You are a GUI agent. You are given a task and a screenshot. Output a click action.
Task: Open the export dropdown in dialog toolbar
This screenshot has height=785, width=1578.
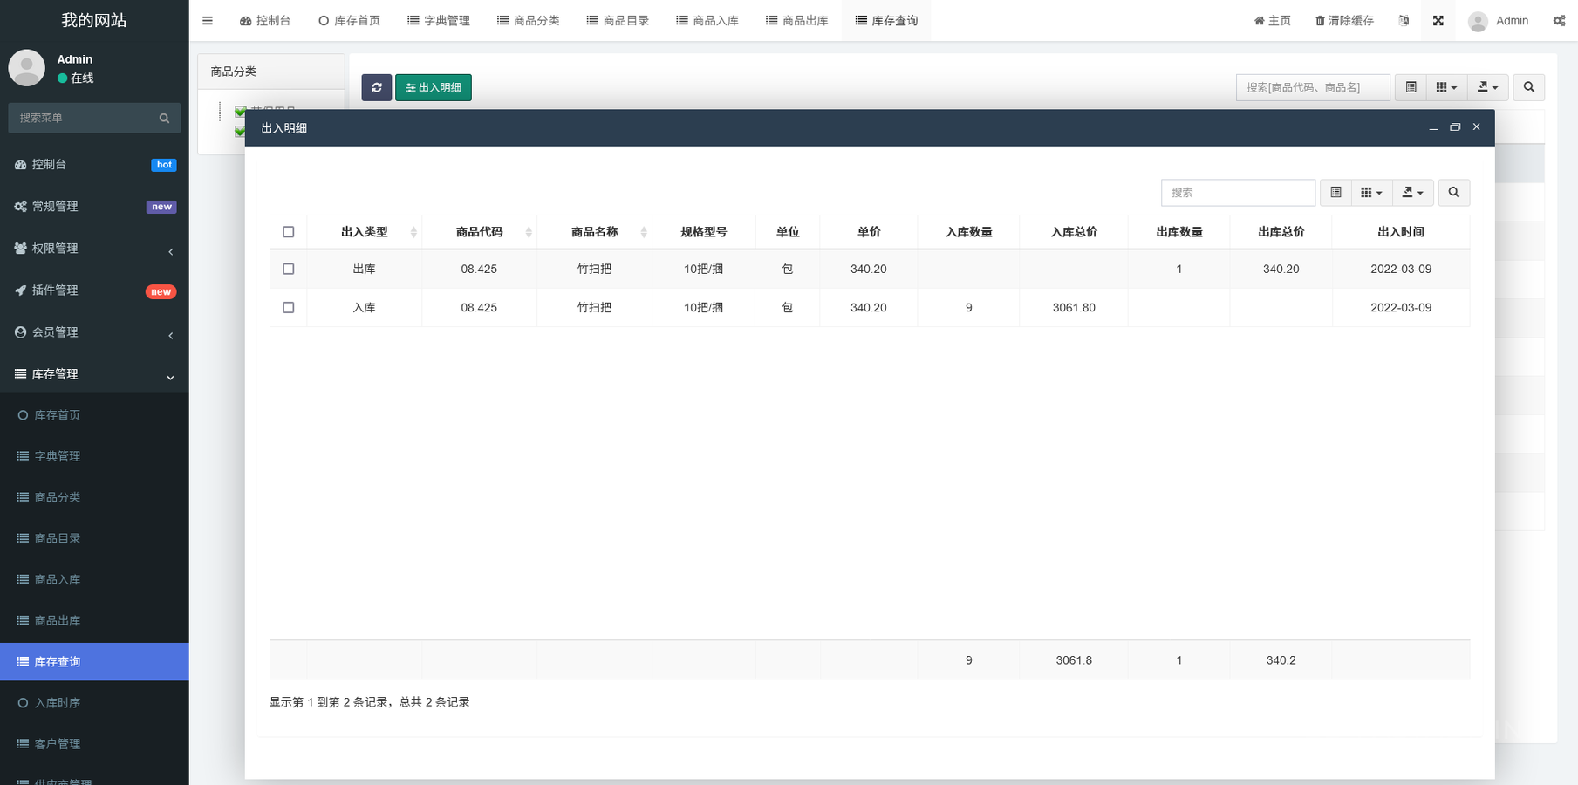coord(1412,193)
